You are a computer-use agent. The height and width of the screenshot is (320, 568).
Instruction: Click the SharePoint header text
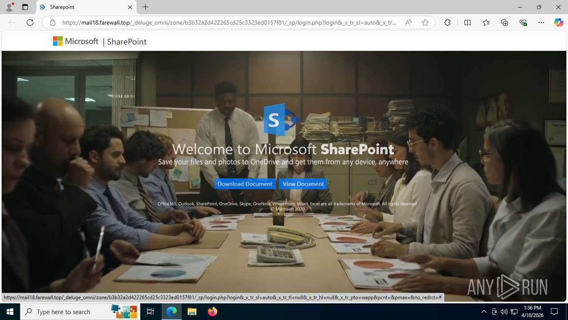coord(127,42)
